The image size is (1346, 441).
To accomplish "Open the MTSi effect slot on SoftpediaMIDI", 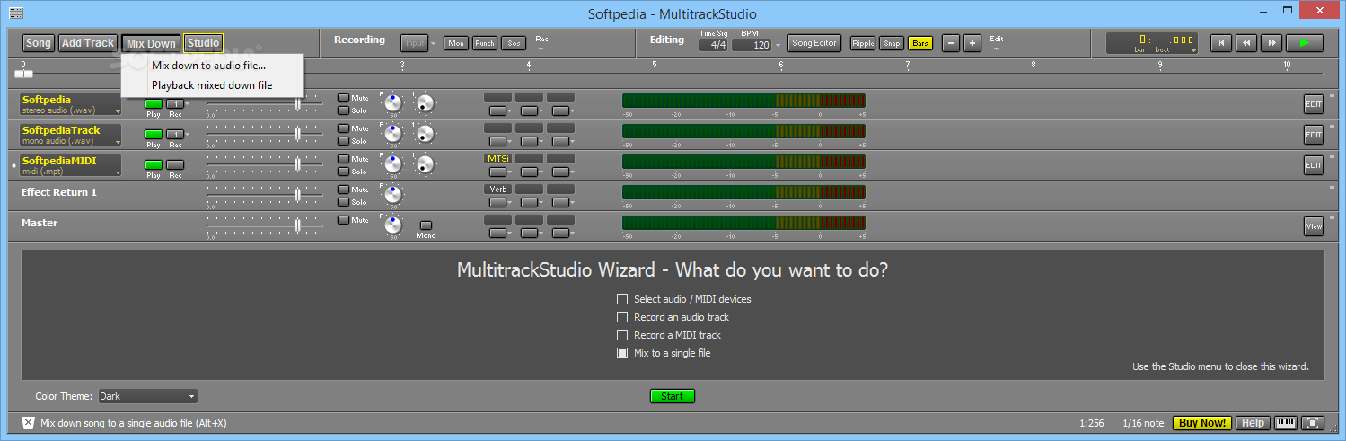I will click(497, 158).
